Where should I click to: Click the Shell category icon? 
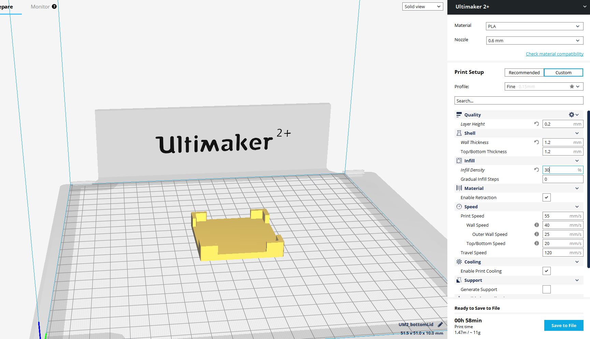tap(459, 133)
